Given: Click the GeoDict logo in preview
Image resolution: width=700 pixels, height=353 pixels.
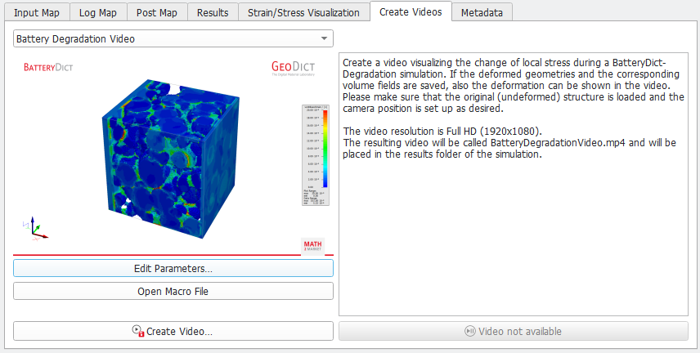Looking at the screenshot, I should [293, 69].
